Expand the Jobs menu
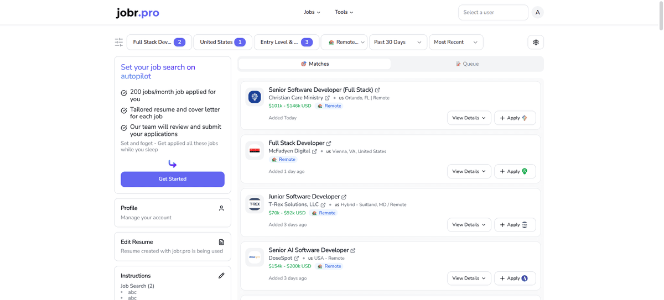Image resolution: width=664 pixels, height=300 pixels. tap(312, 12)
